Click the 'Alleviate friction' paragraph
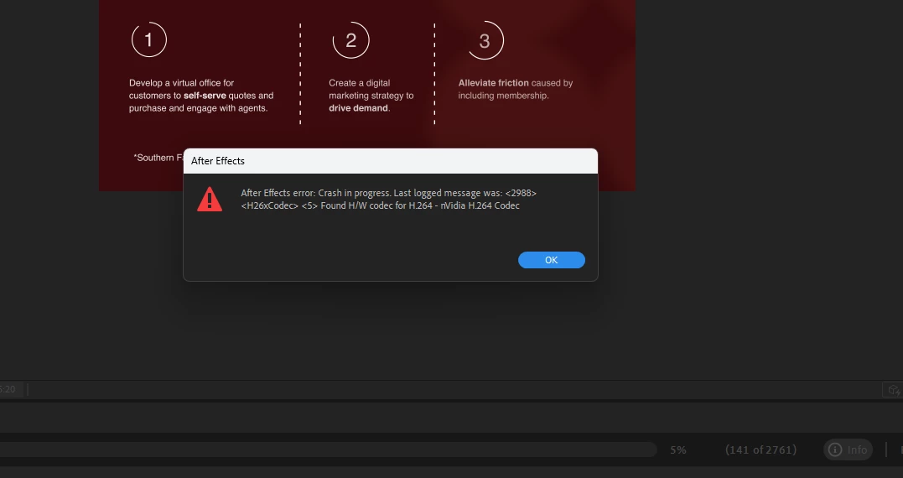Viewport: 903px width, 478px height. pos(516,89)
